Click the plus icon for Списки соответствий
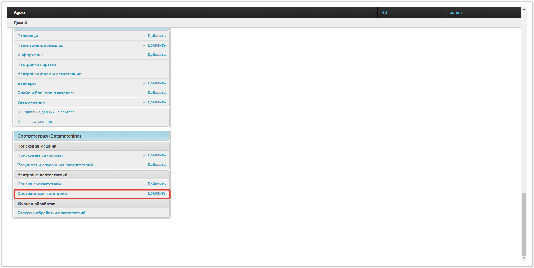The image size is (534, 268). 144,184
